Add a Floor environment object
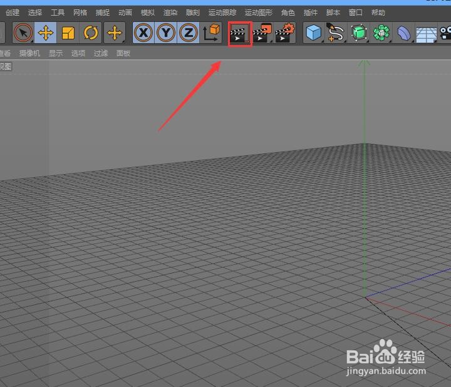451x387 pixels. click(x=427, y=34)
